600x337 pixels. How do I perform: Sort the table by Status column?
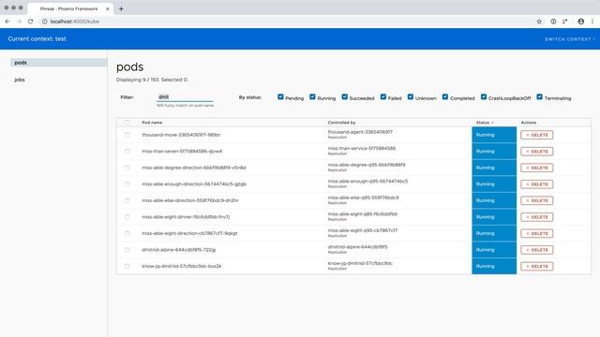pos(485,123)
